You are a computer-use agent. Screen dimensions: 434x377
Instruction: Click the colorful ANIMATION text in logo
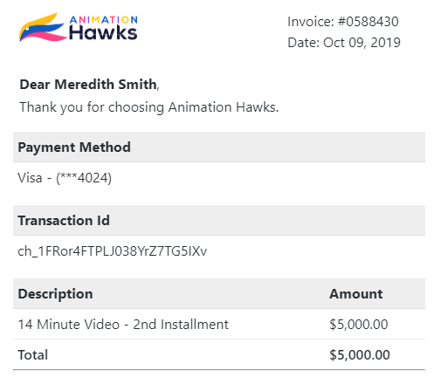[x=104, y=20]
